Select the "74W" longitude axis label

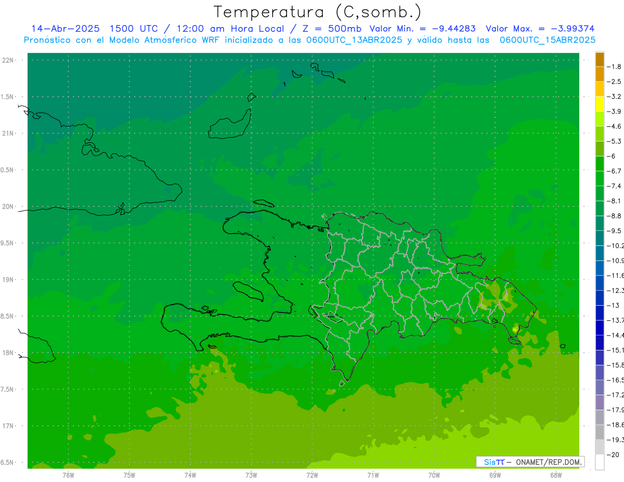tap(190, 475)
